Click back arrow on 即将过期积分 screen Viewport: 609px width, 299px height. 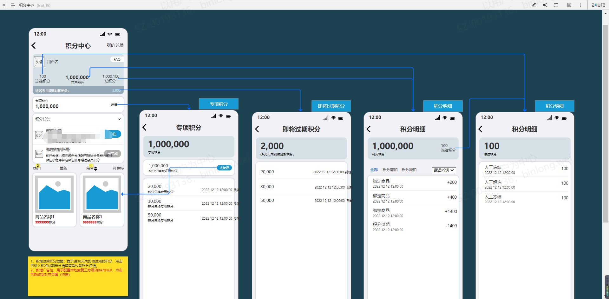click(257, 129)
